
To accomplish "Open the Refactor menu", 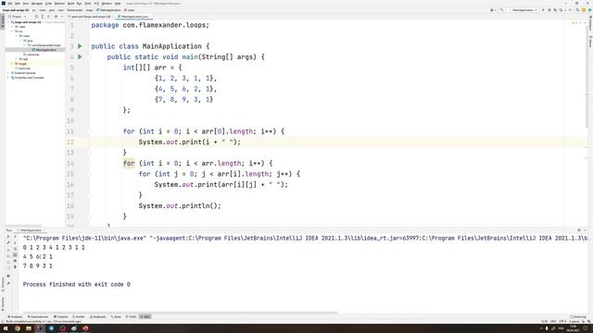I will click(x=59, y=4).
